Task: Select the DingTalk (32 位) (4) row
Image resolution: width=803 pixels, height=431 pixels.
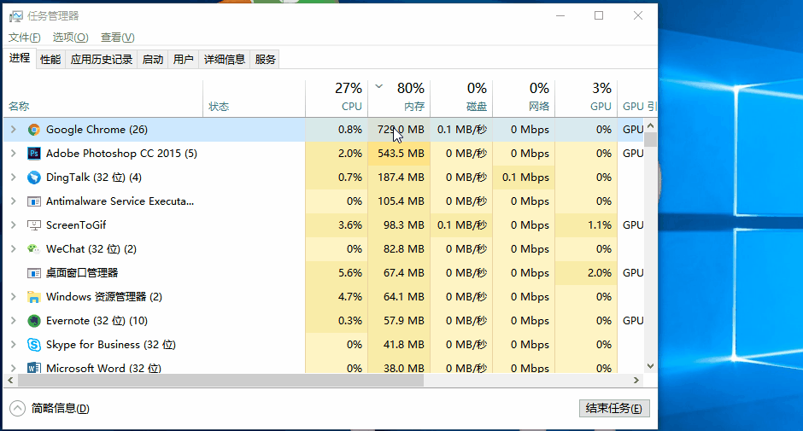Action: (x=324, y=178)
